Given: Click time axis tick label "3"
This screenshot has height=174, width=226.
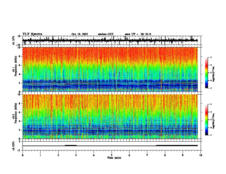Looking at the screenshot, I should tap(76, 155).
